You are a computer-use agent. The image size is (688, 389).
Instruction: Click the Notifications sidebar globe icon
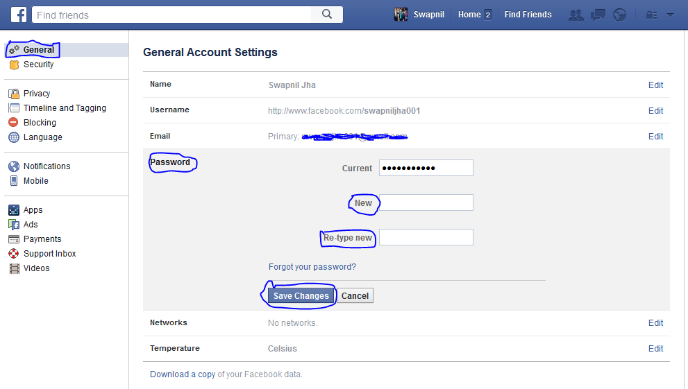(x=14, y=166)
